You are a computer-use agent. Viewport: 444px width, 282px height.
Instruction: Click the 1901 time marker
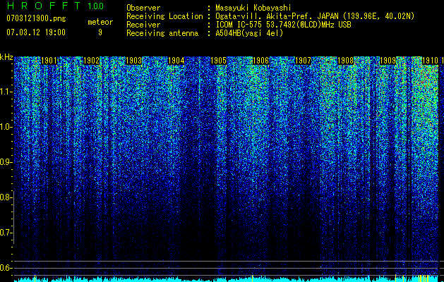click(49, 61)
